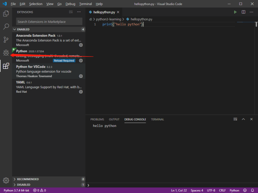Click the editor vertical scrollbar thumb
This screenshot has height=193, width=258.
256,24
